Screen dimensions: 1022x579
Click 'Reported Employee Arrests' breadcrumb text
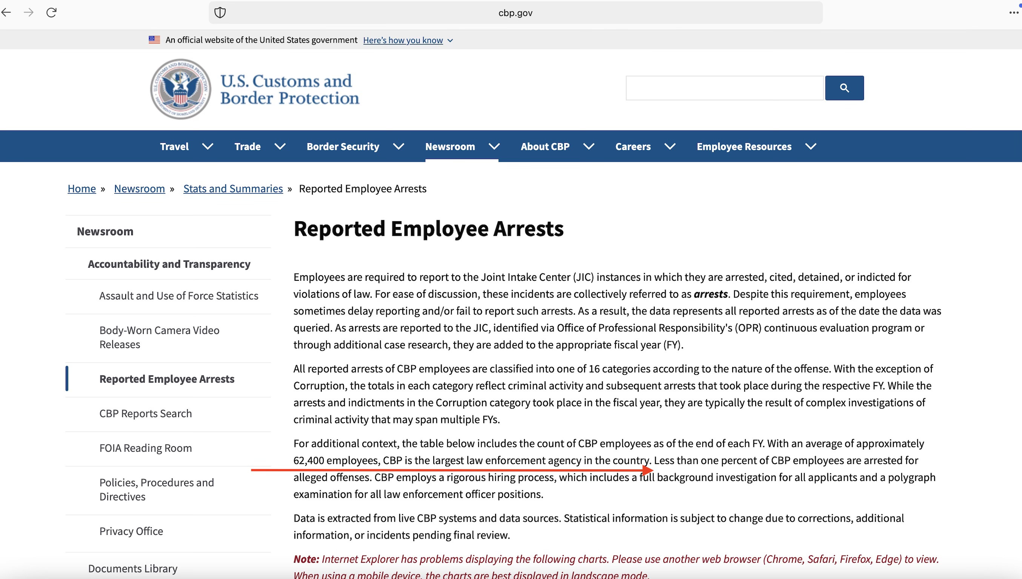coord(363,188)
